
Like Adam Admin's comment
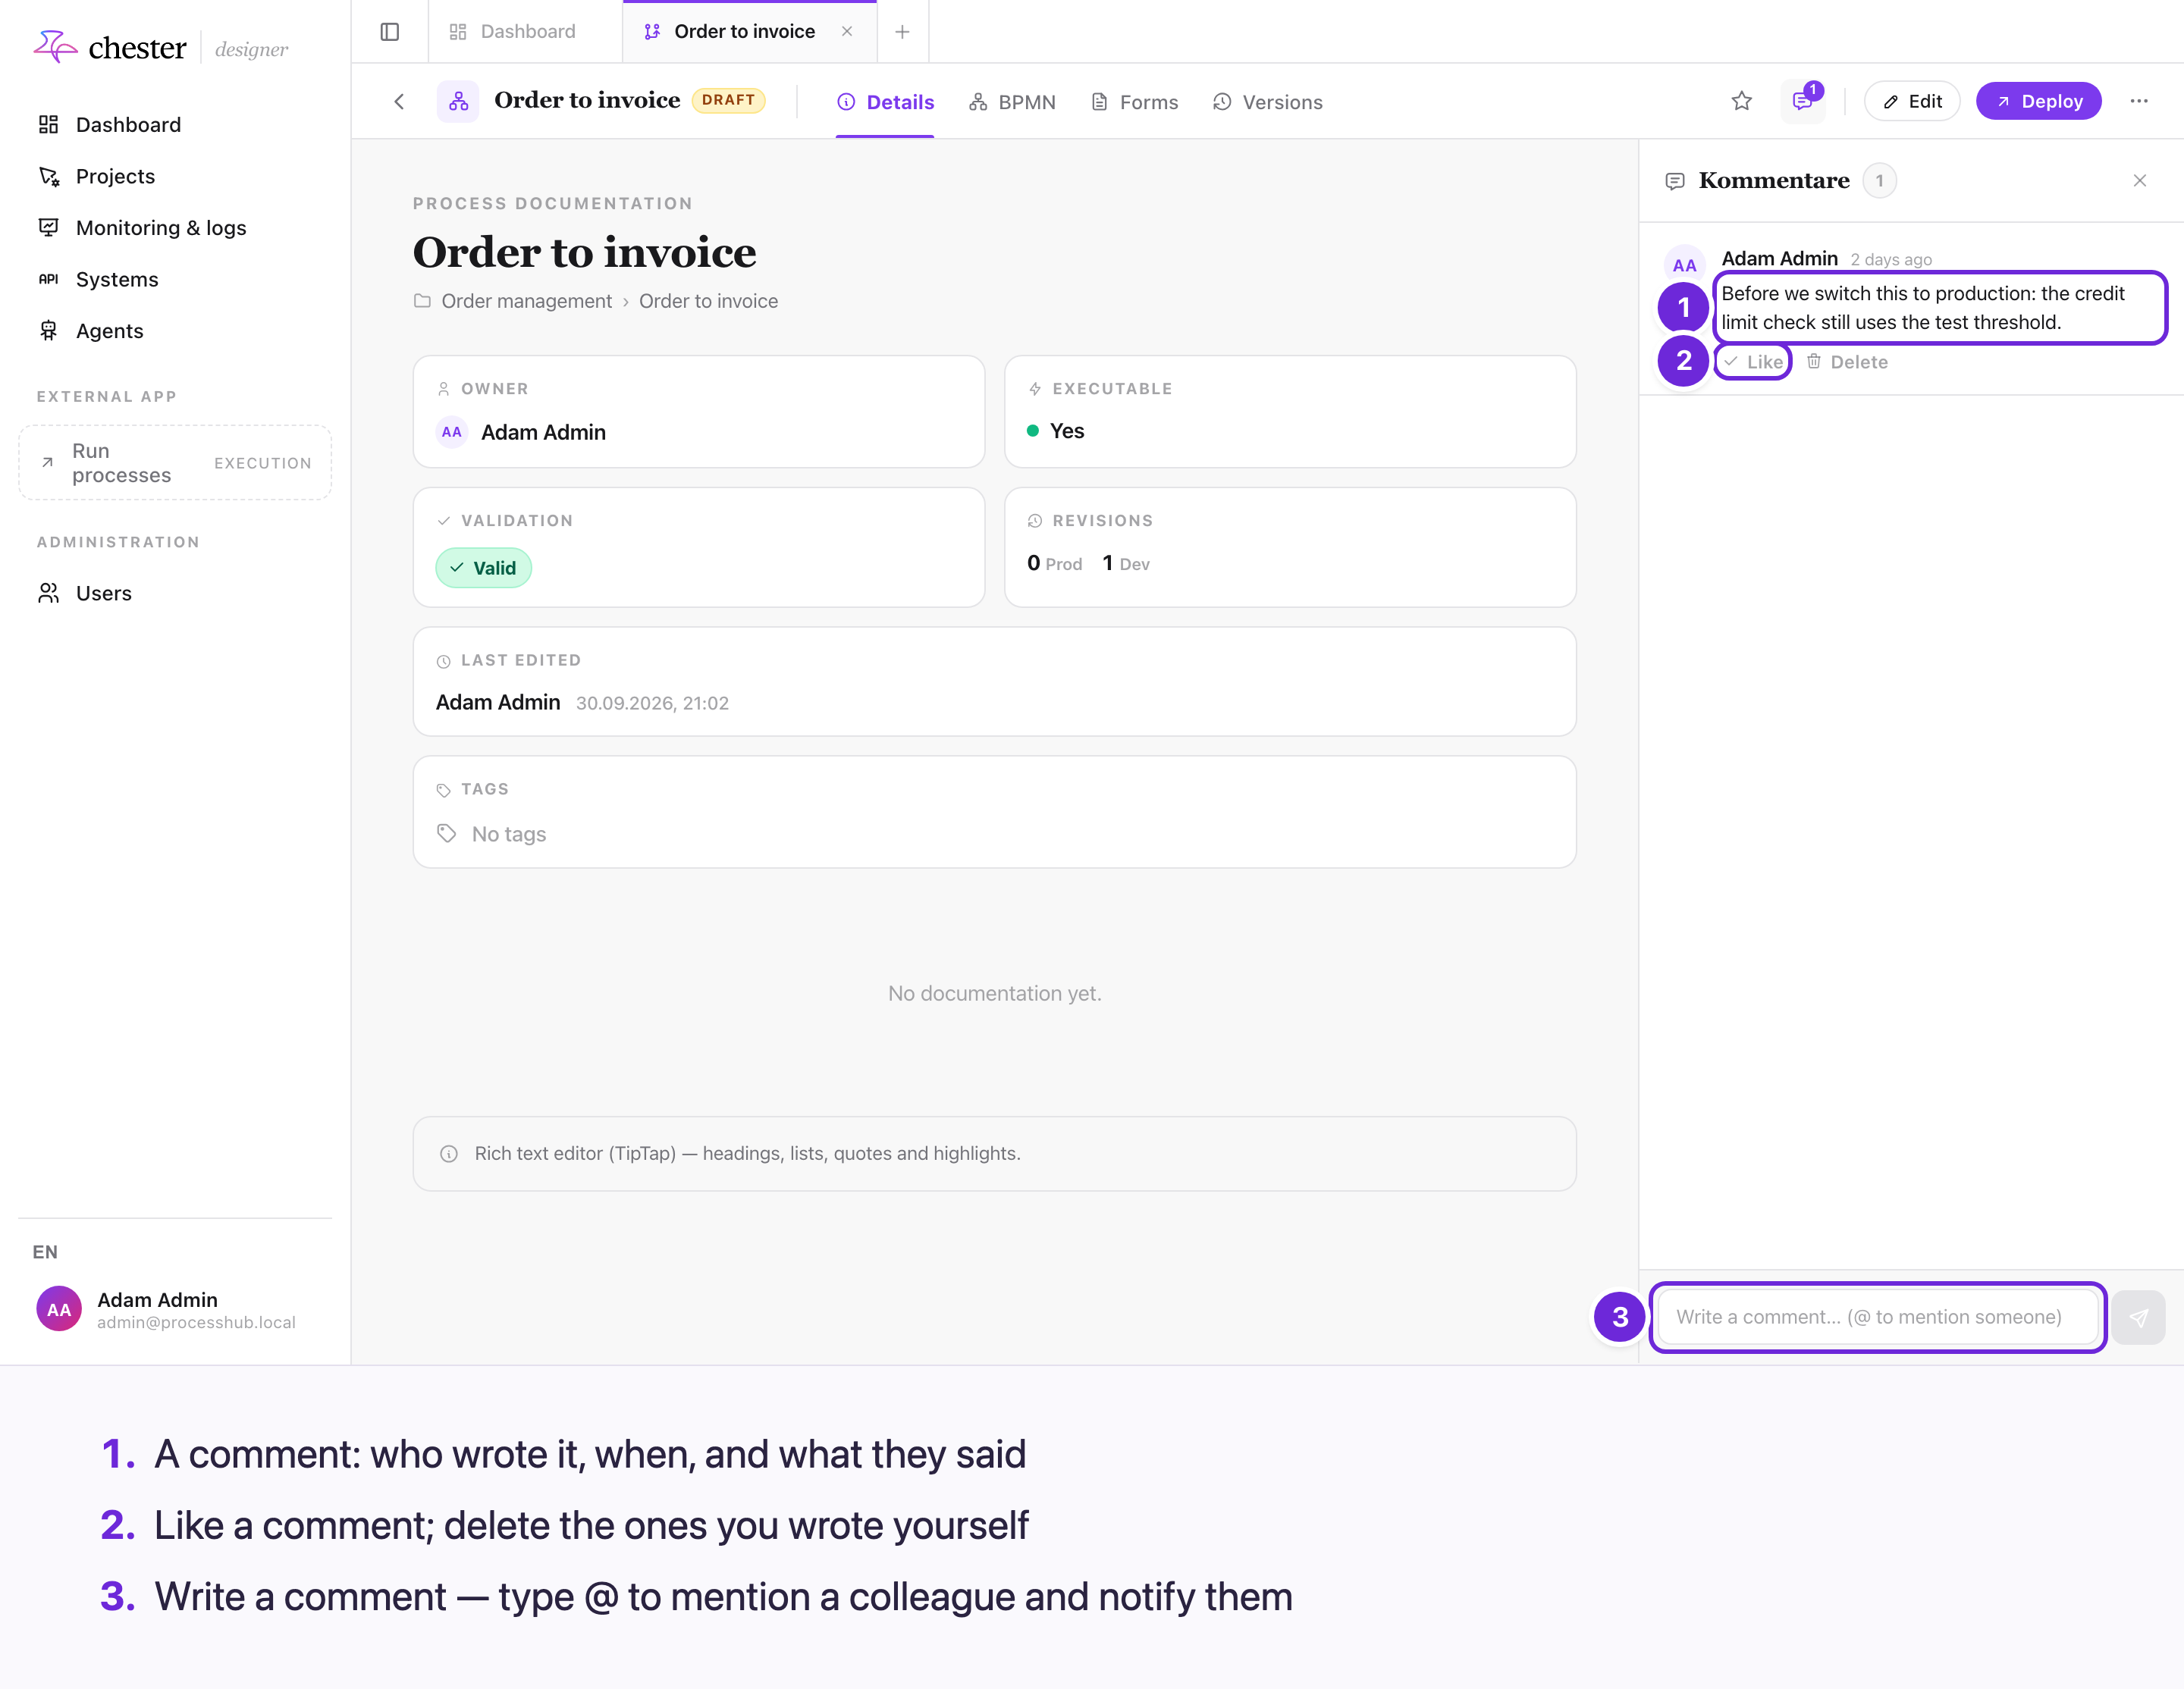[x=1753, y=362]
